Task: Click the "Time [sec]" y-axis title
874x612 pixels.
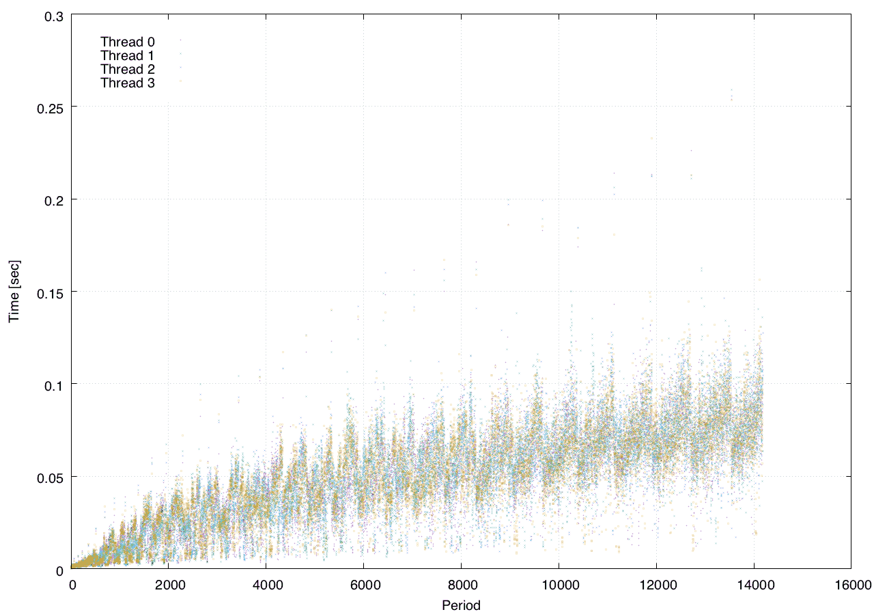Action: [14, 291]
